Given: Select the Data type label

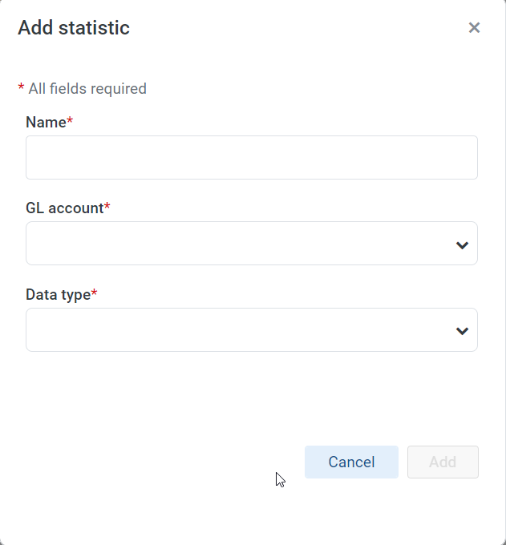Looking at the screenshot, I should point(58,295).
